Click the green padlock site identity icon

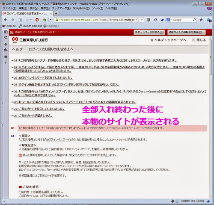tap(56, 20)
